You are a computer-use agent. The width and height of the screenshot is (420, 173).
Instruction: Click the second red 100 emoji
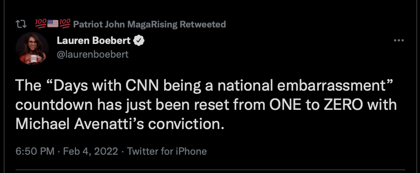pyautogui.click(x=64, y=24)
